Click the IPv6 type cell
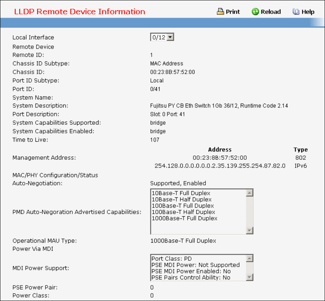 coord(301,166)
